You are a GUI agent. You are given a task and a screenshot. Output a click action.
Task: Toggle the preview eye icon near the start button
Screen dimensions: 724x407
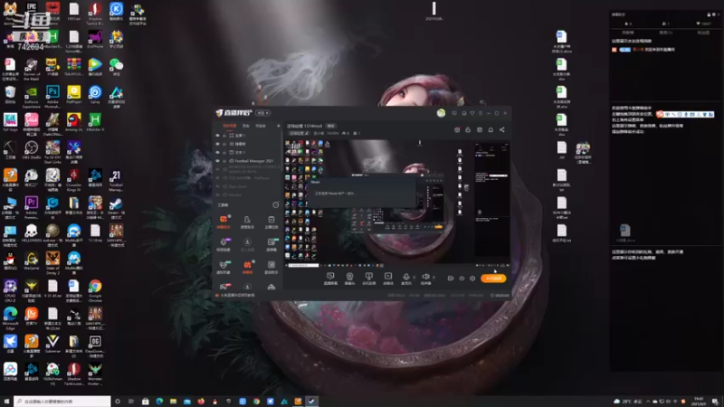(462, 279)
